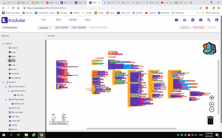Open the community people icon

(x=185, y=20)
